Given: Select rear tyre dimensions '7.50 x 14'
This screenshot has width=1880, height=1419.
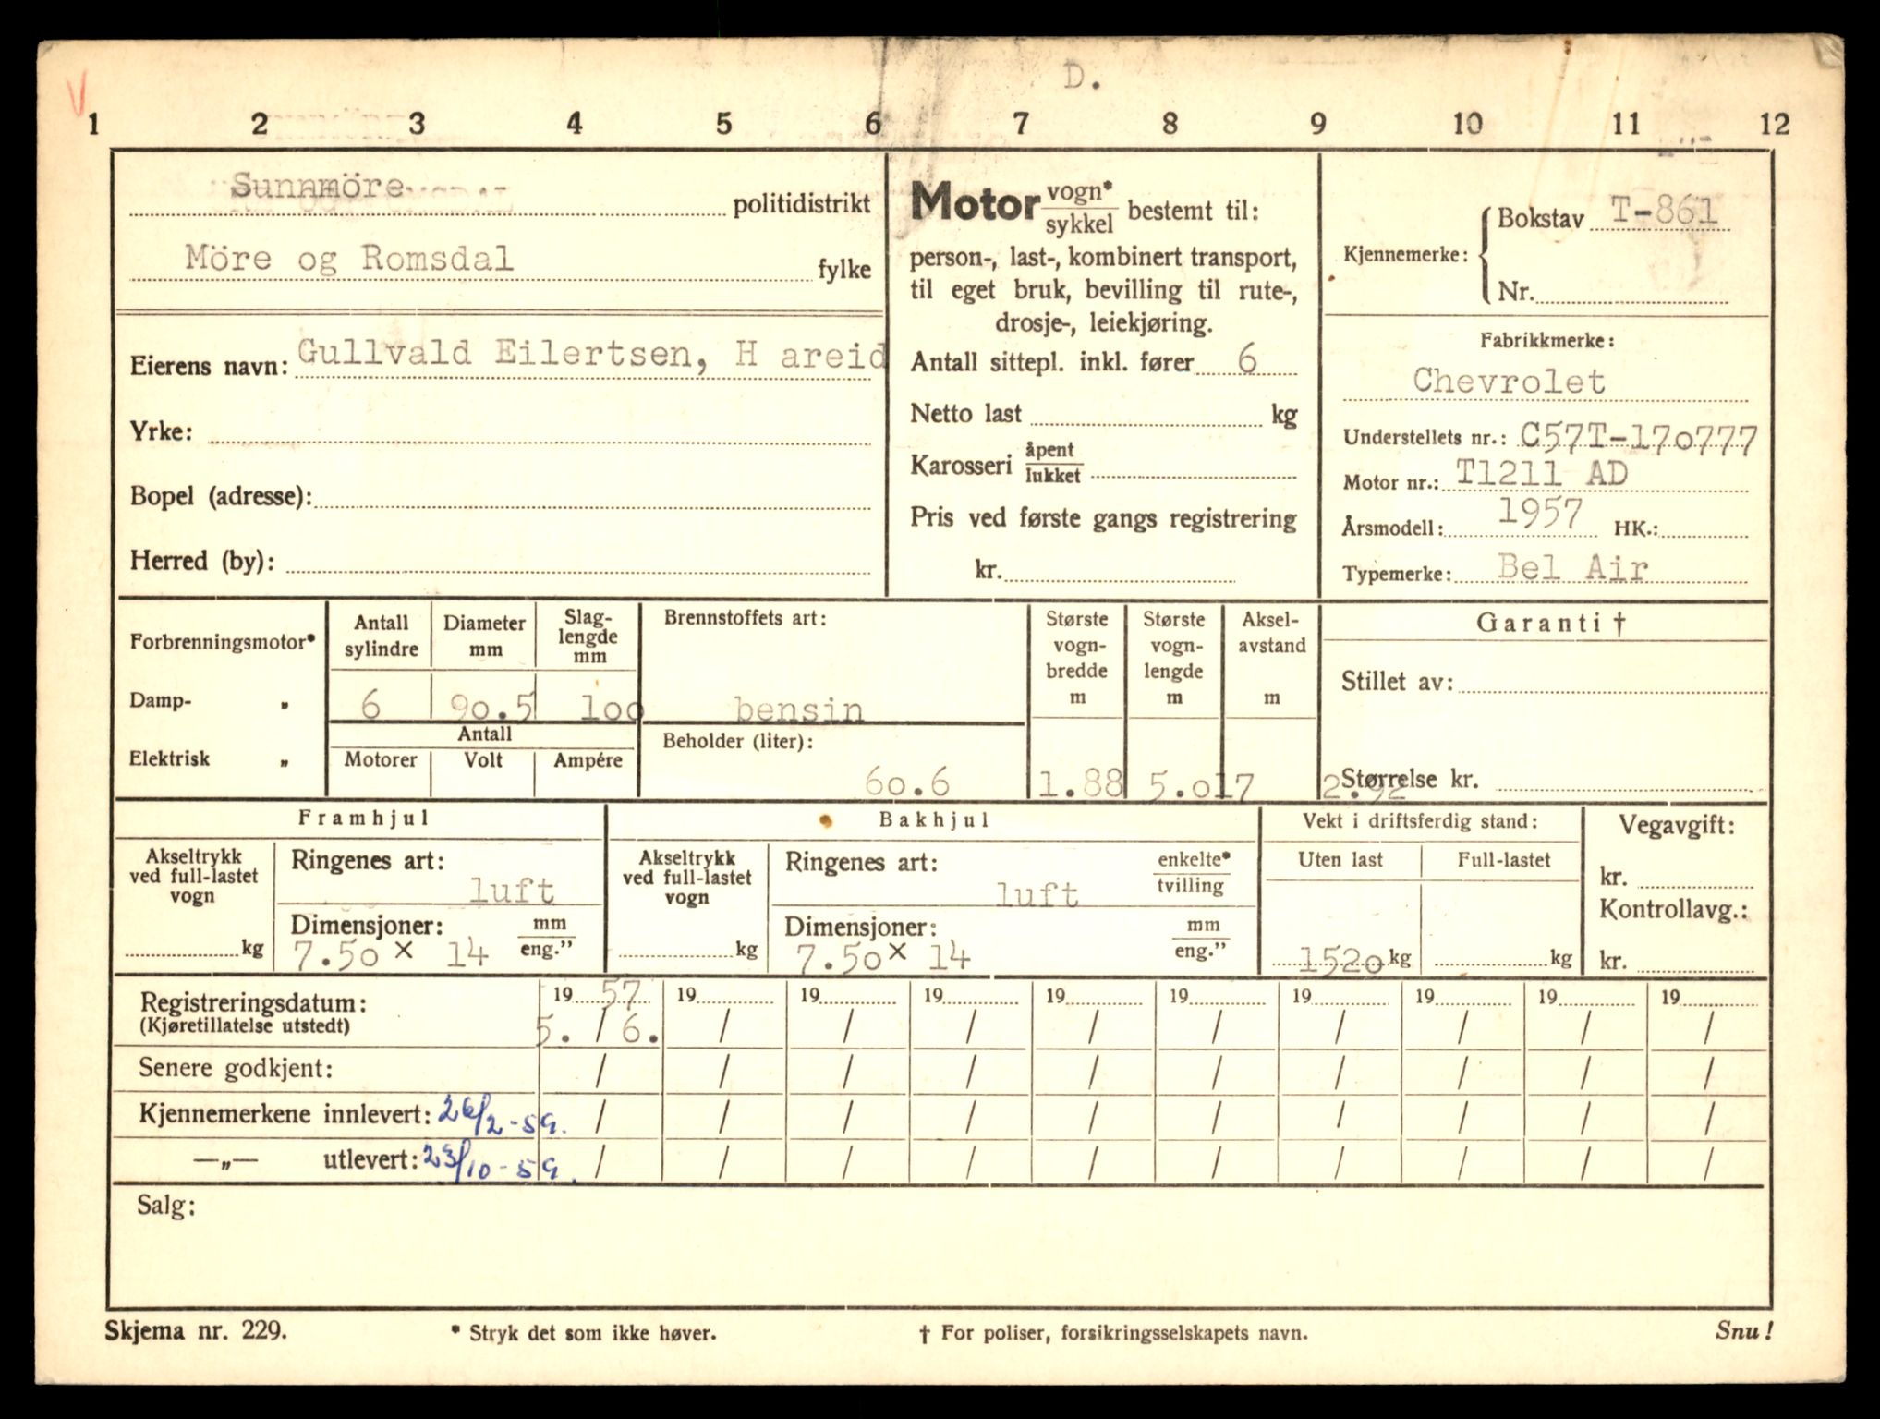Looking at the screenshot, I should [882, 956].
